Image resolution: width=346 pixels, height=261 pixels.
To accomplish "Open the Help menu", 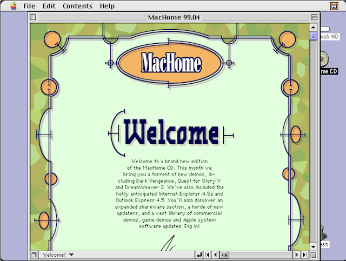I will click(x=107, y=6).
